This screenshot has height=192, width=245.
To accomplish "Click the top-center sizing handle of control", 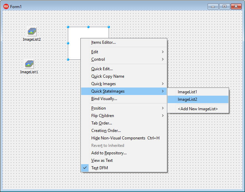I will tap(89, 27).
